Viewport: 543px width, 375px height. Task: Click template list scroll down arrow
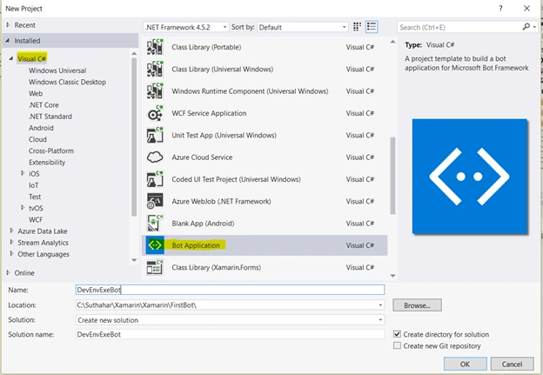point(392,276)
